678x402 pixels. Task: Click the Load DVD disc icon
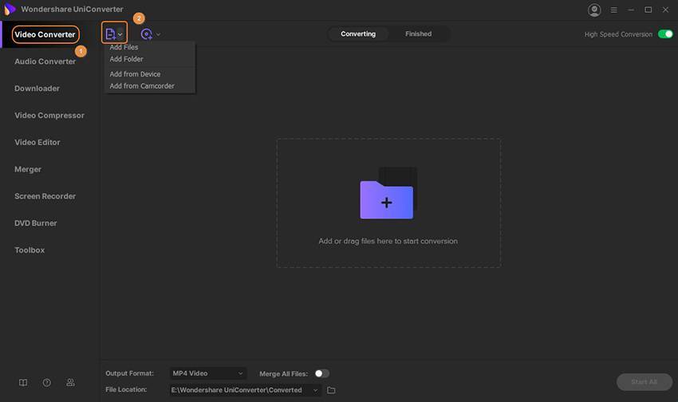click(x=146, y=34)
